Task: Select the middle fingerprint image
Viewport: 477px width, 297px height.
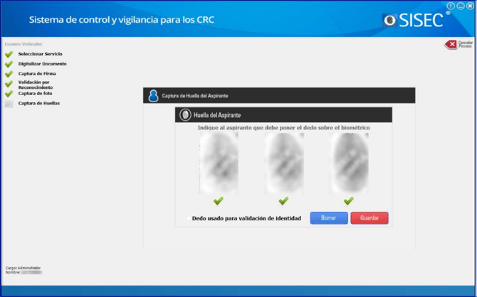Action: pyautogui.click(x=283, y=163)
